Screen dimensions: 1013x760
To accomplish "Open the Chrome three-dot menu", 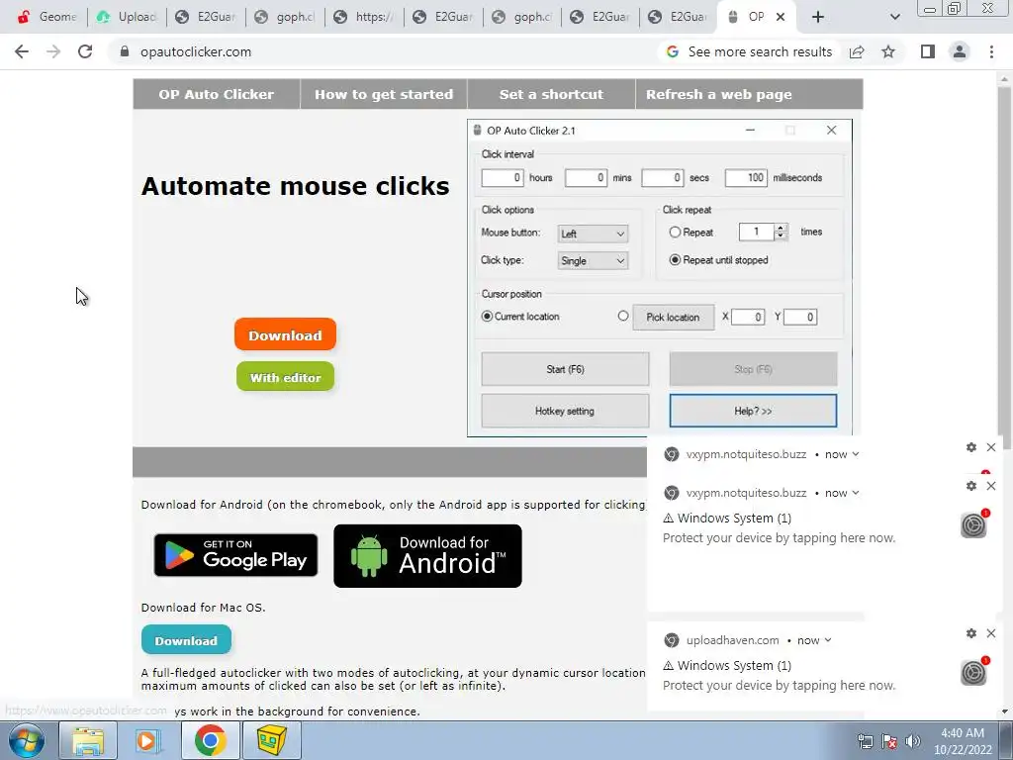I will (991, 51).
